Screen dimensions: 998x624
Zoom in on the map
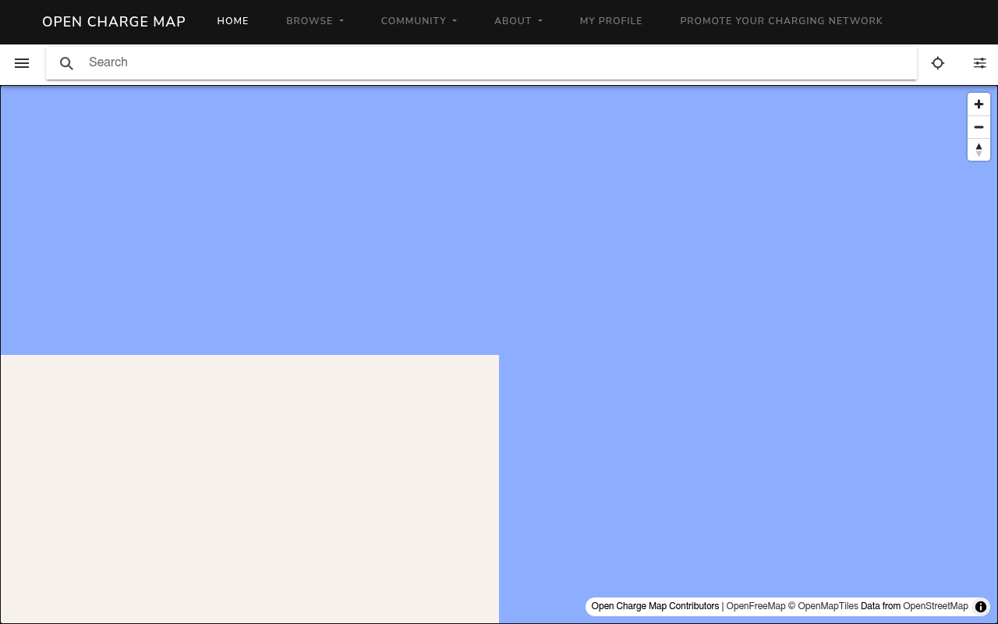(979, 105)
